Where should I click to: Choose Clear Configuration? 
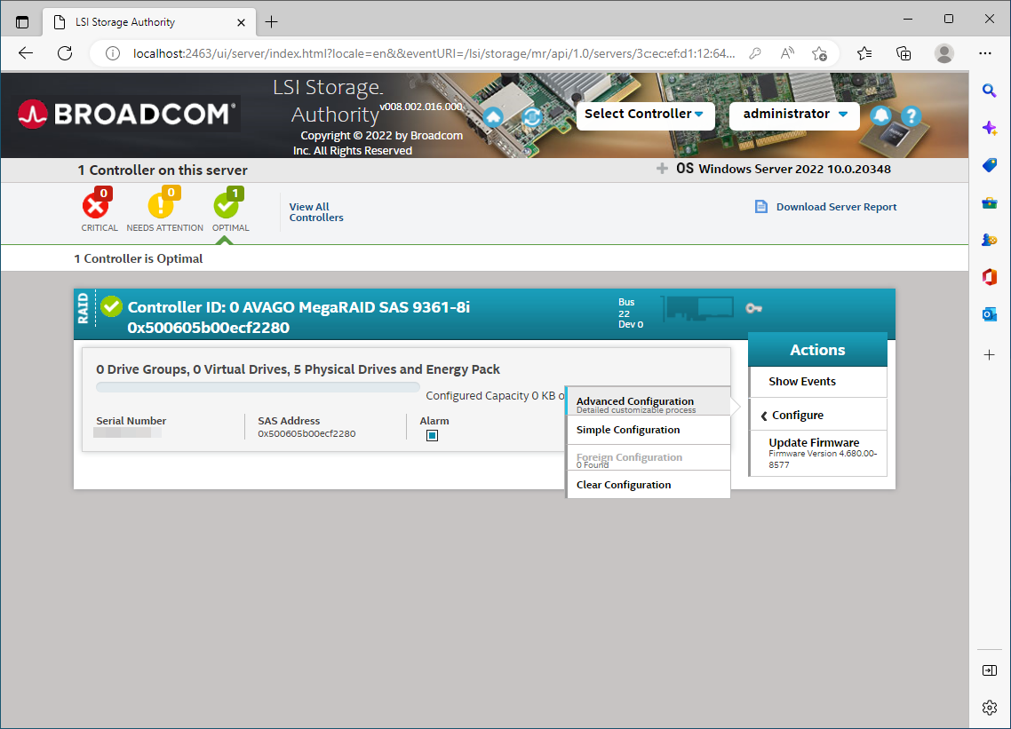click(648, 485)
